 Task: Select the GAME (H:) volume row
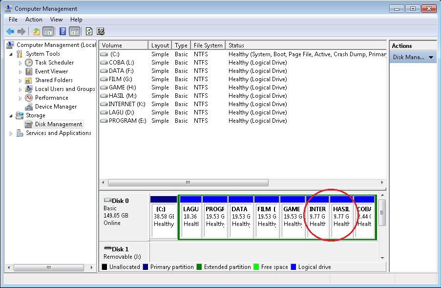[243, 87]
